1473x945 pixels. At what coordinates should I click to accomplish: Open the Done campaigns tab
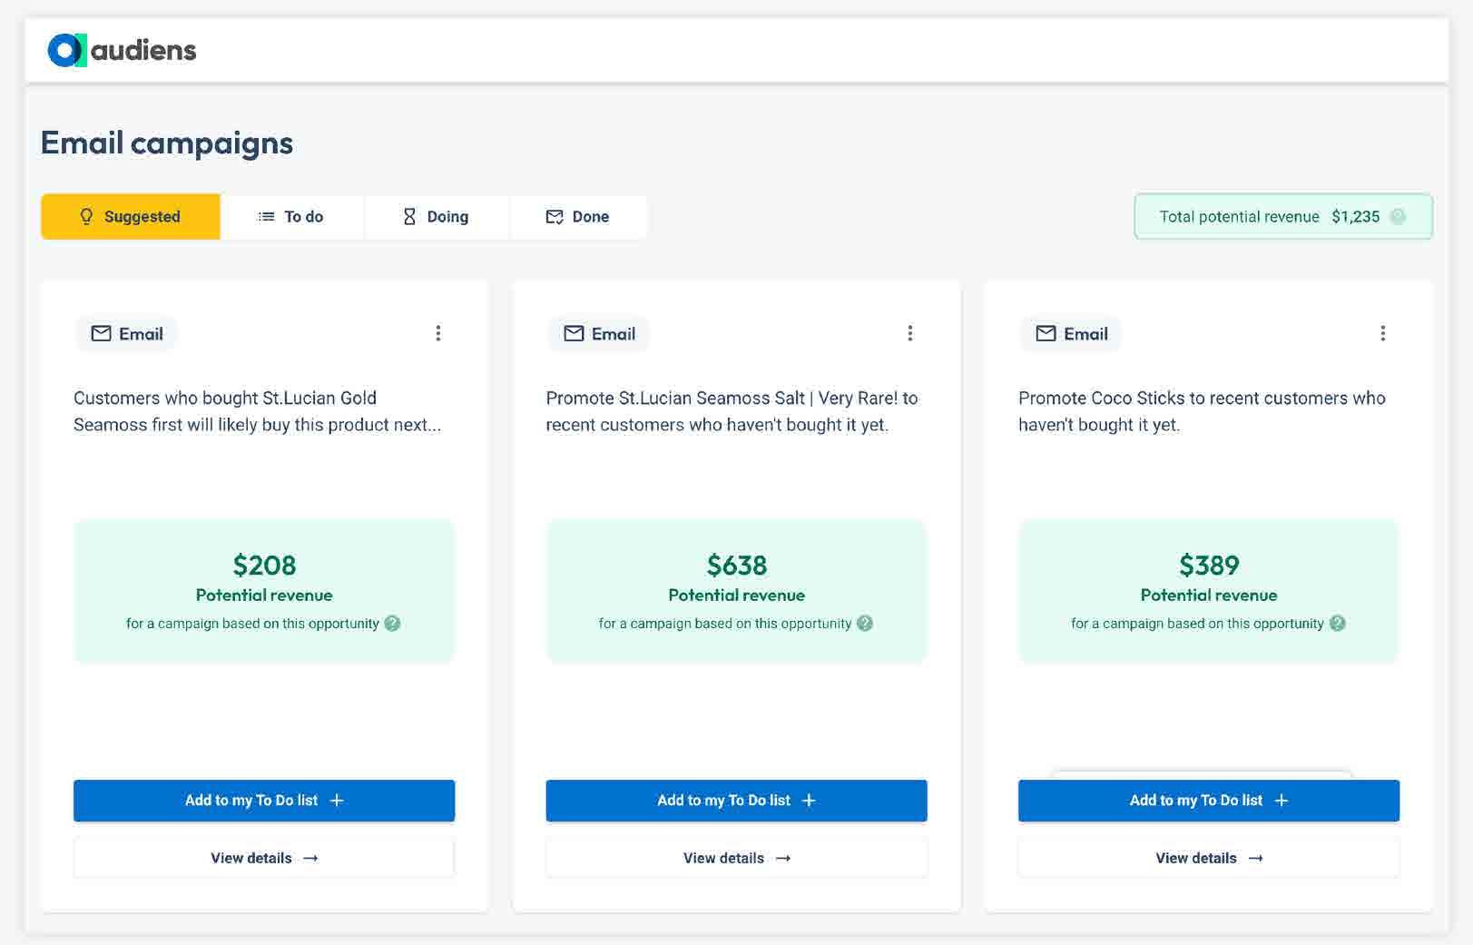point(578,217)
